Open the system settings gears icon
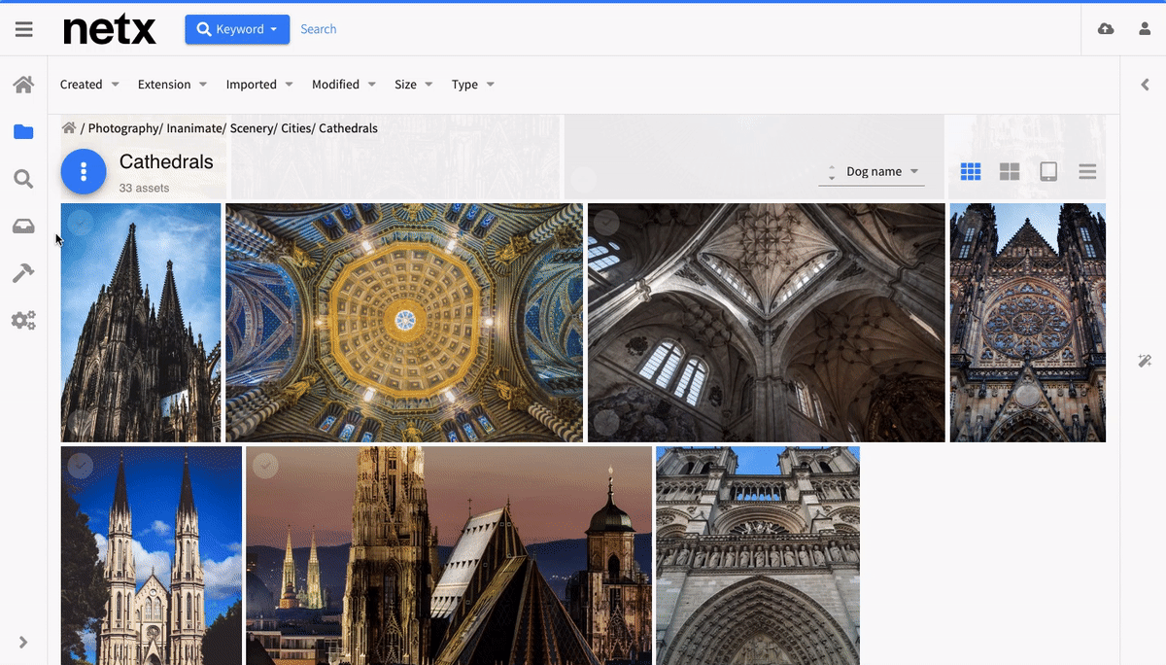This screenshot has width=1166, height=665. click(x=23, y=320)
